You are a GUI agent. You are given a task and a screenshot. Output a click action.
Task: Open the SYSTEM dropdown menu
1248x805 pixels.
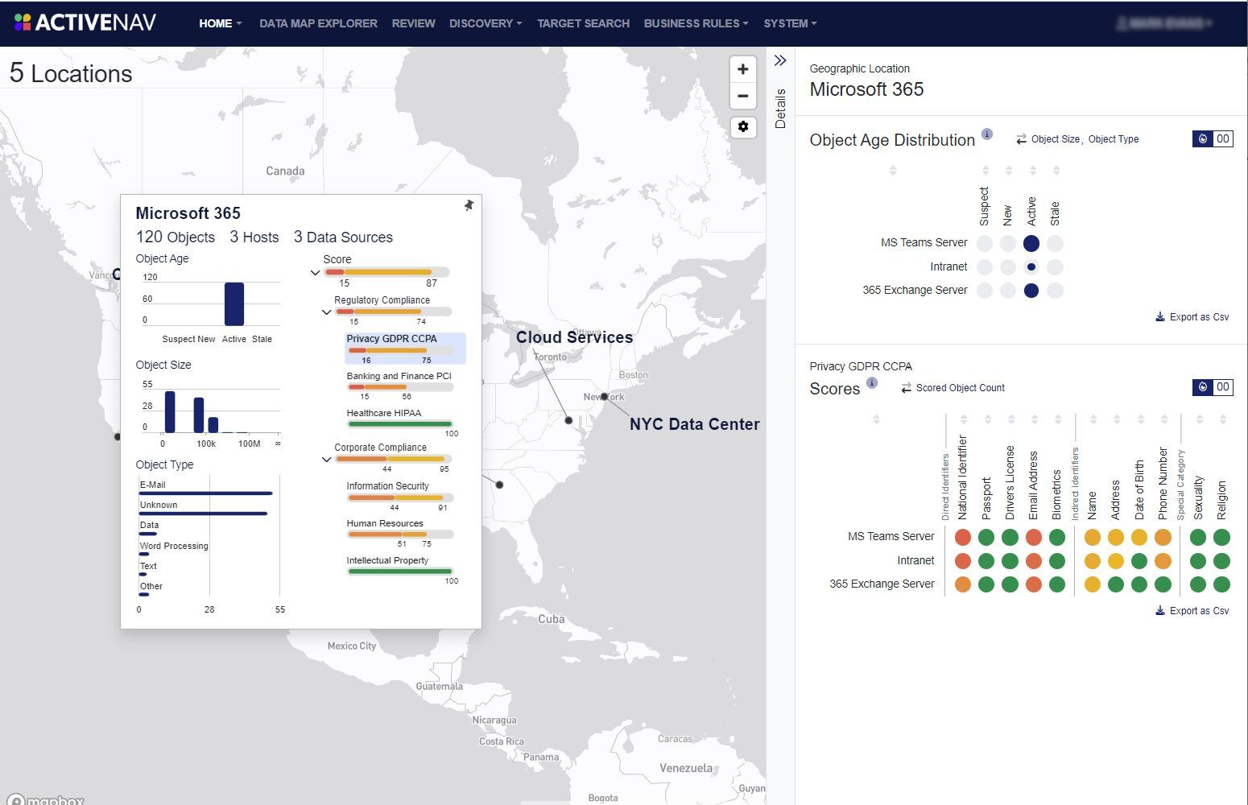(x=788, y=23)
